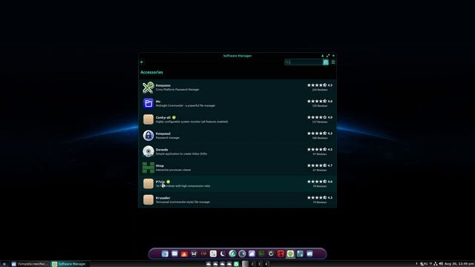Focus the Software Manager search field

pyautogui.click(x=304, y=62)
